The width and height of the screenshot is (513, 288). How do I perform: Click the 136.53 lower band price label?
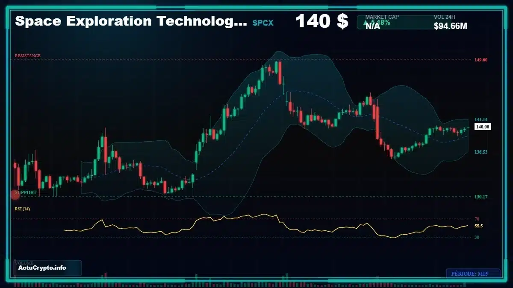481,152
